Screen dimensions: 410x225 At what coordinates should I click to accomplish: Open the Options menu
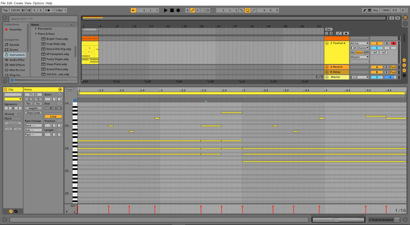click(38, 3)
